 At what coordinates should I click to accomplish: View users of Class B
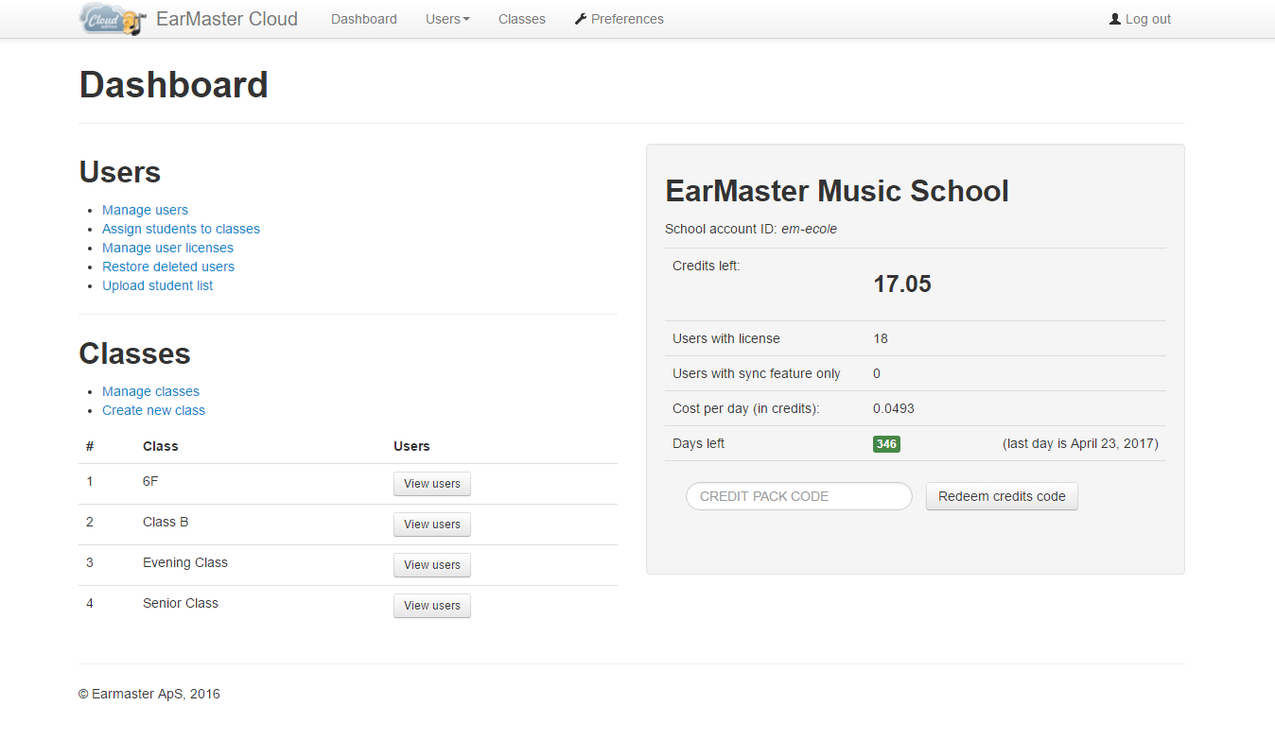tap(432, 525)
